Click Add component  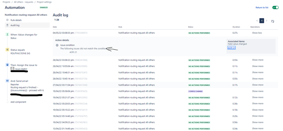click(18, 102)
